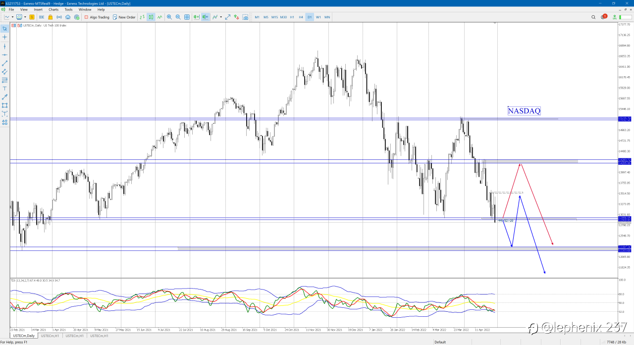
Task: Open the new chart dropdown arrow
Action: pyautogui.click(x=12, y=17)
